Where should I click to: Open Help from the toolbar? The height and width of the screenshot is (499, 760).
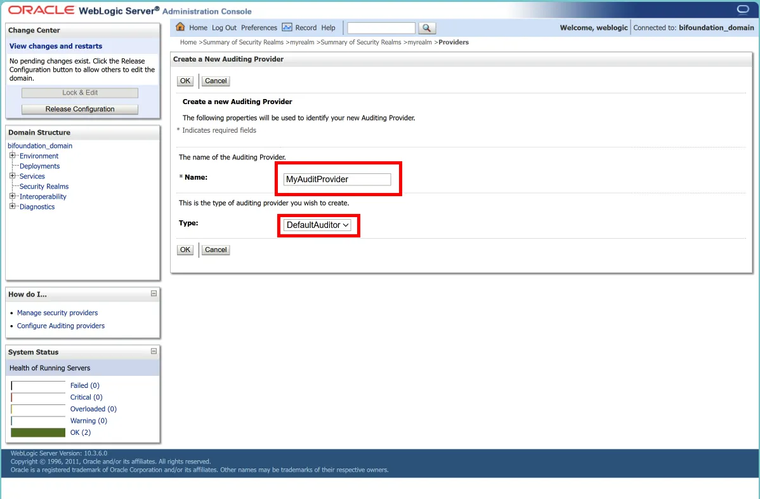point(328,28)
